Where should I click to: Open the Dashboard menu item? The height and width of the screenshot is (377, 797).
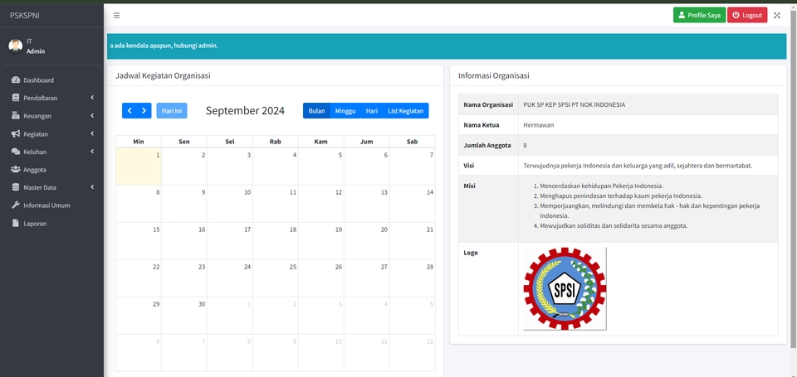[51, 80]
